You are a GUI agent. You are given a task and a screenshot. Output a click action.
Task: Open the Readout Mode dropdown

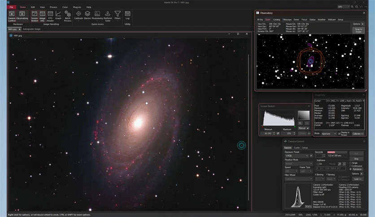298,164
